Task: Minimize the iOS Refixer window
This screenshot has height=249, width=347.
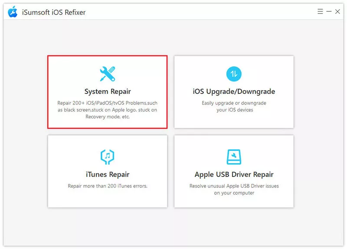Action: pyautogui.click(x=329, y=12)
